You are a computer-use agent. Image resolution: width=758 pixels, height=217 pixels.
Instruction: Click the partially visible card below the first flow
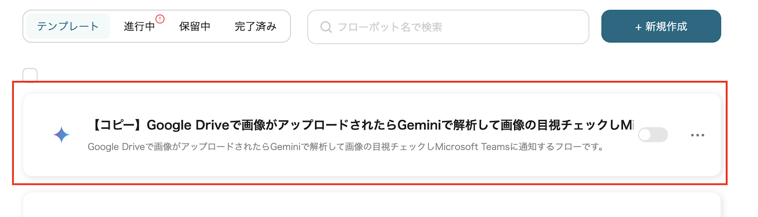372,205
